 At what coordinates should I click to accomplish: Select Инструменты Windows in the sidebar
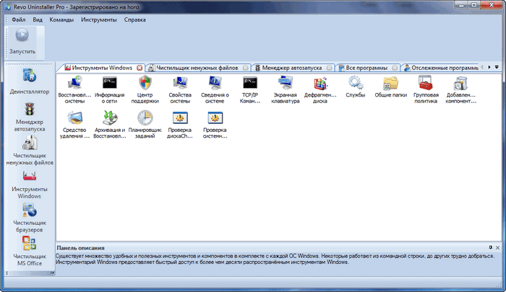click(30, 184)
